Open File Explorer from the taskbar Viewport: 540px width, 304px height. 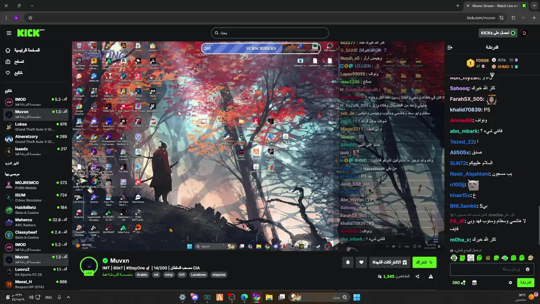pyautogui.click(x=269, y=297)
